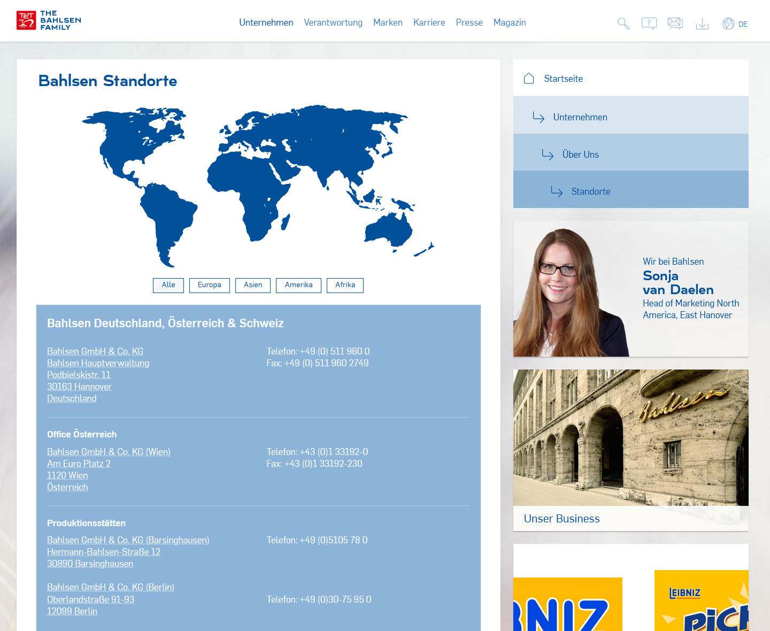This screenshot has height=631, width=770.
Task: Open the Verantwortung menu
Action: (333, 22)
